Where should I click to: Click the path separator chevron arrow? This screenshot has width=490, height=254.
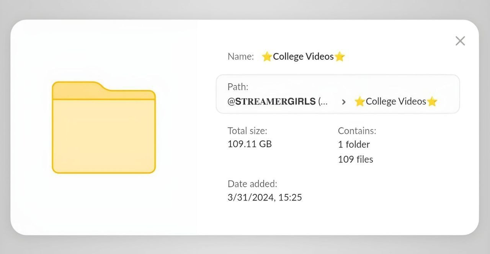pyautogui.click(x=344, y=102)
